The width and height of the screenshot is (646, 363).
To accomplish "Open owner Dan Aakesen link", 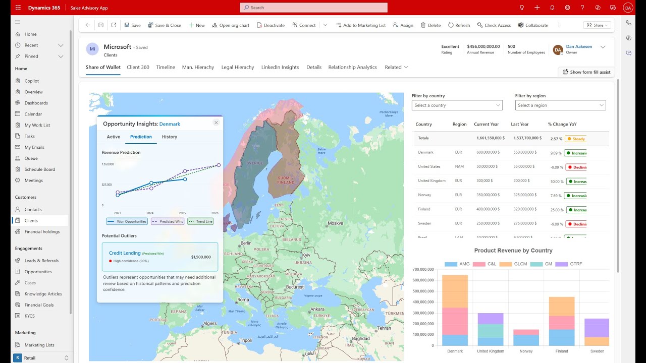I will point(579,46).
